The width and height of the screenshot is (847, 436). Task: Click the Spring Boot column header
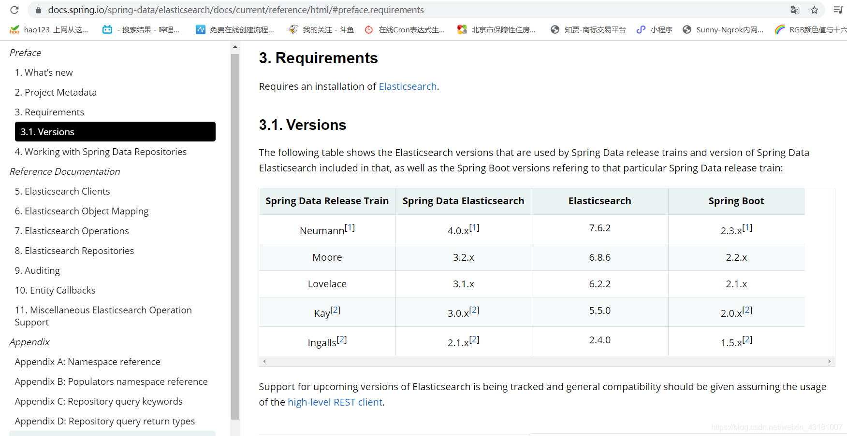pos(736,201)
